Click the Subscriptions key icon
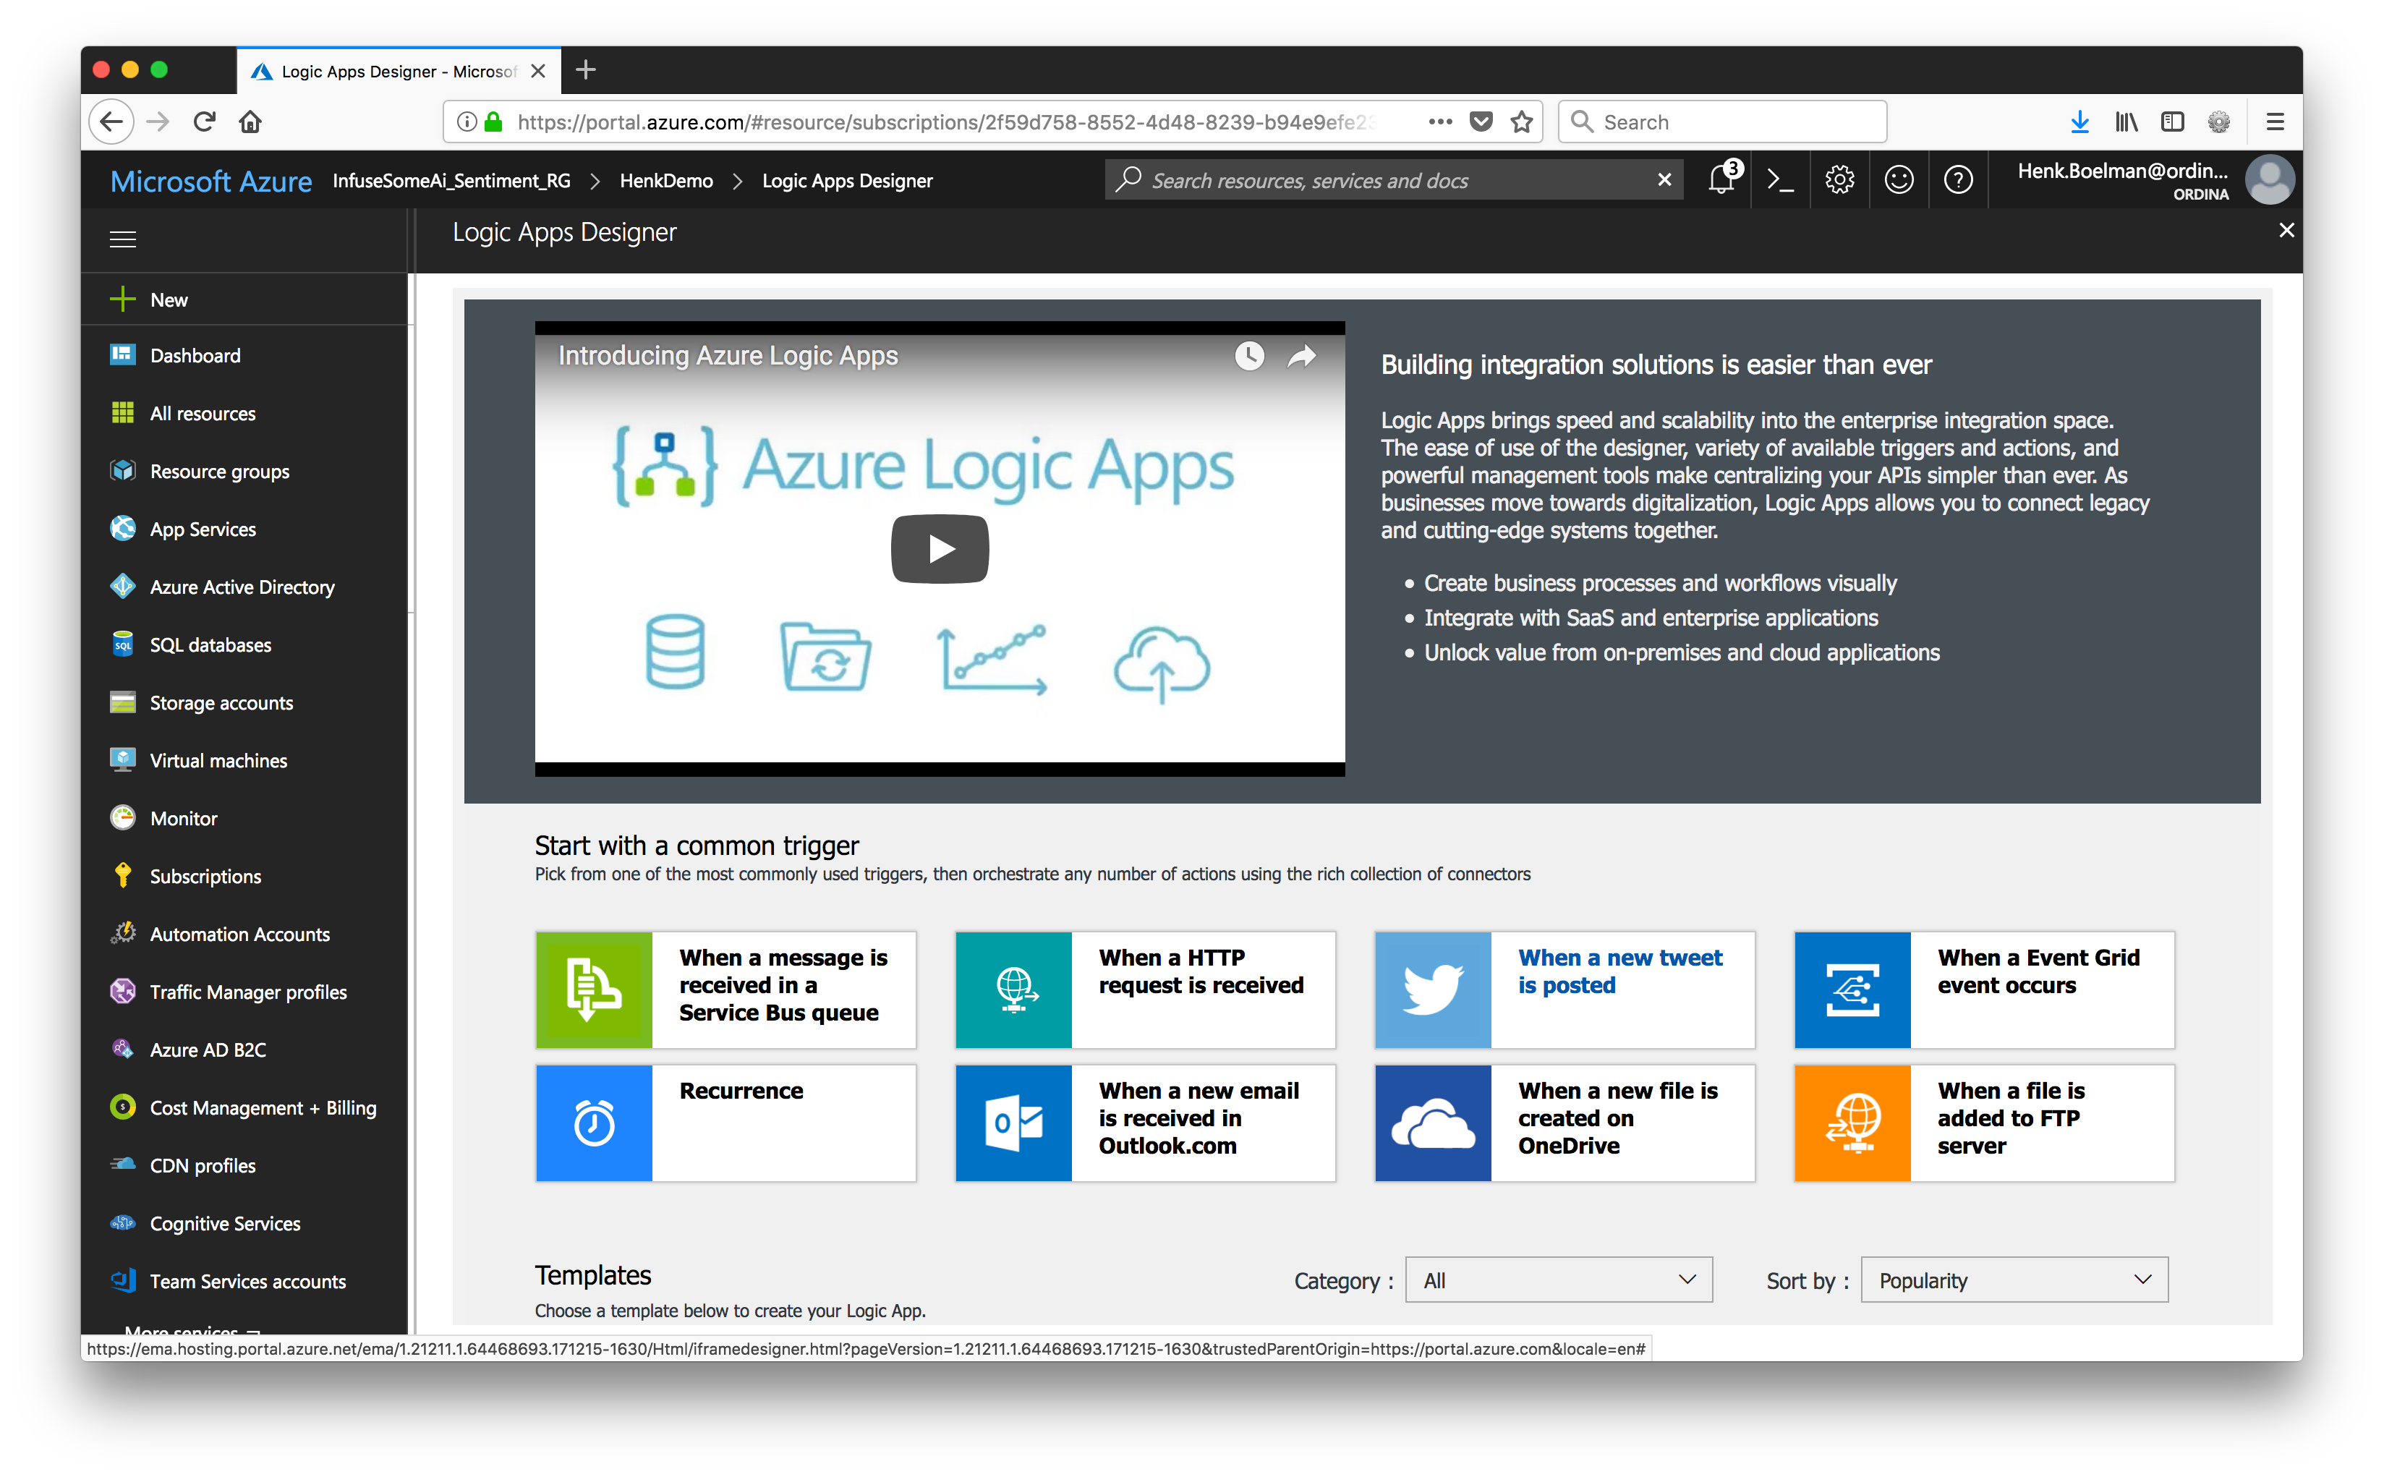 [122, 875]
